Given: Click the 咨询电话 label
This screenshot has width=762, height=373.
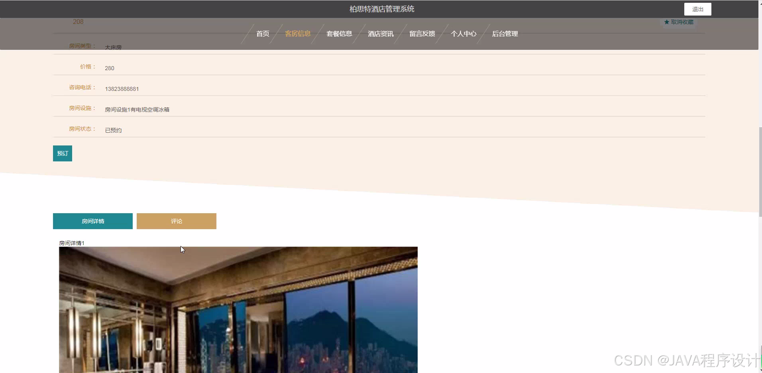Looking at the screenshot, I should pos(82,87).
